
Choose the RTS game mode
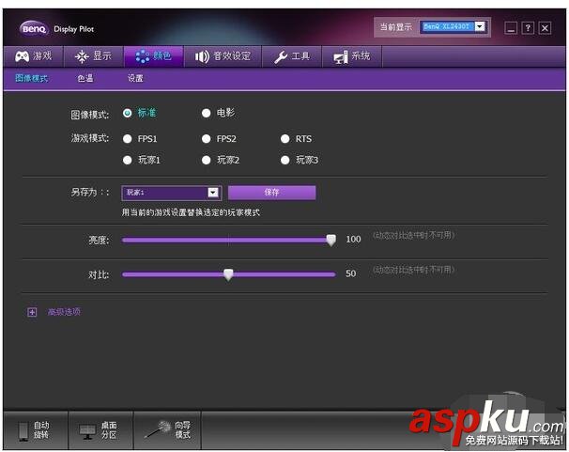coord(285,139)
